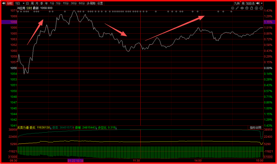The width and height of the screenshot is (277, 164).
Task: Zoom out with the minus circle icon
Action: (x=261, y=8)
